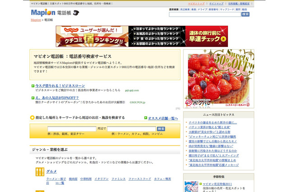The height and width of the screenshot is (192, 289).
Task: Open news link "東北地方太平洋沖地震"の情報まとめ
Action: 212,160
